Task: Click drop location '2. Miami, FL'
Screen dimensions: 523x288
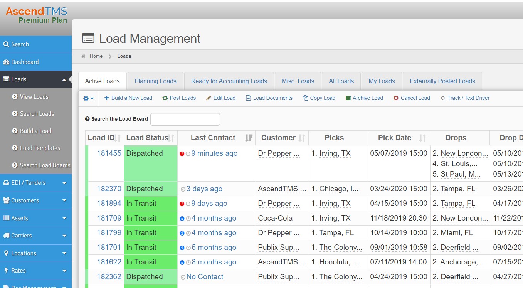Action: (452, 233)
